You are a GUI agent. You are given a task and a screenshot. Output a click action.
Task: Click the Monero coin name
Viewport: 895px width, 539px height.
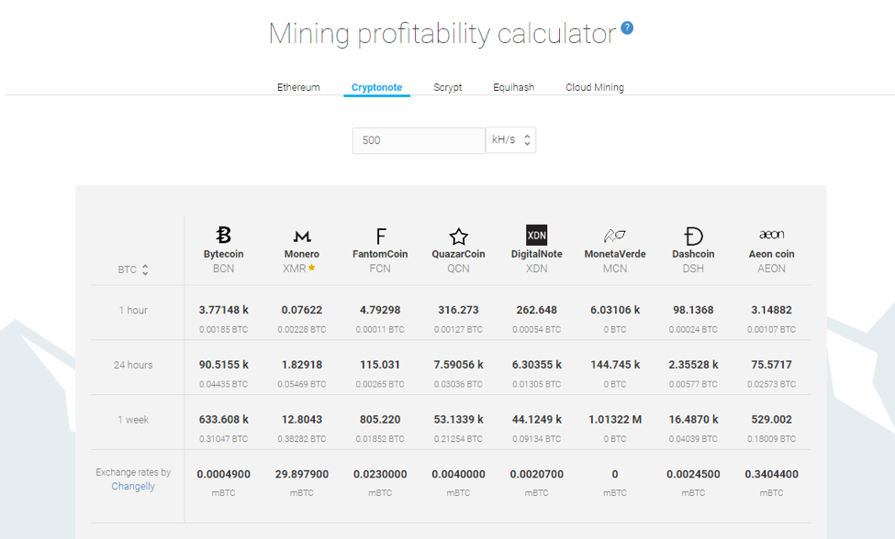302,254
